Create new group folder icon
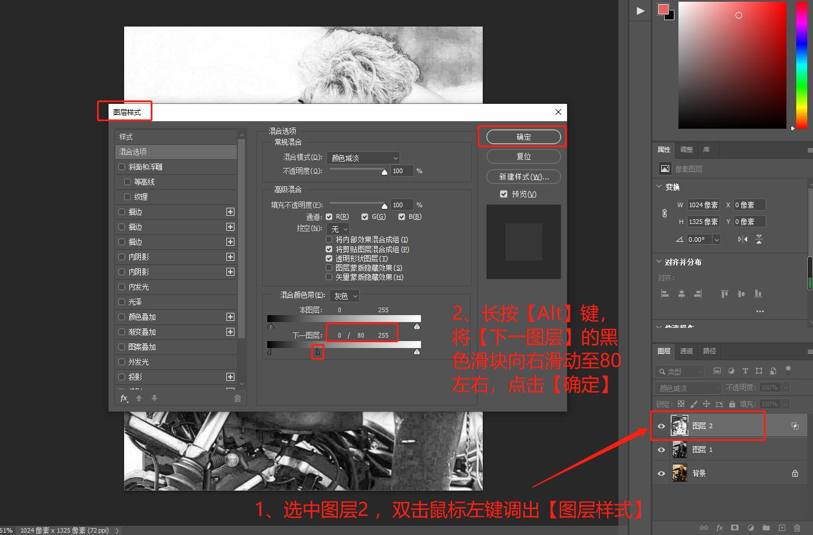The image size is (813, 535). point(766,527)
